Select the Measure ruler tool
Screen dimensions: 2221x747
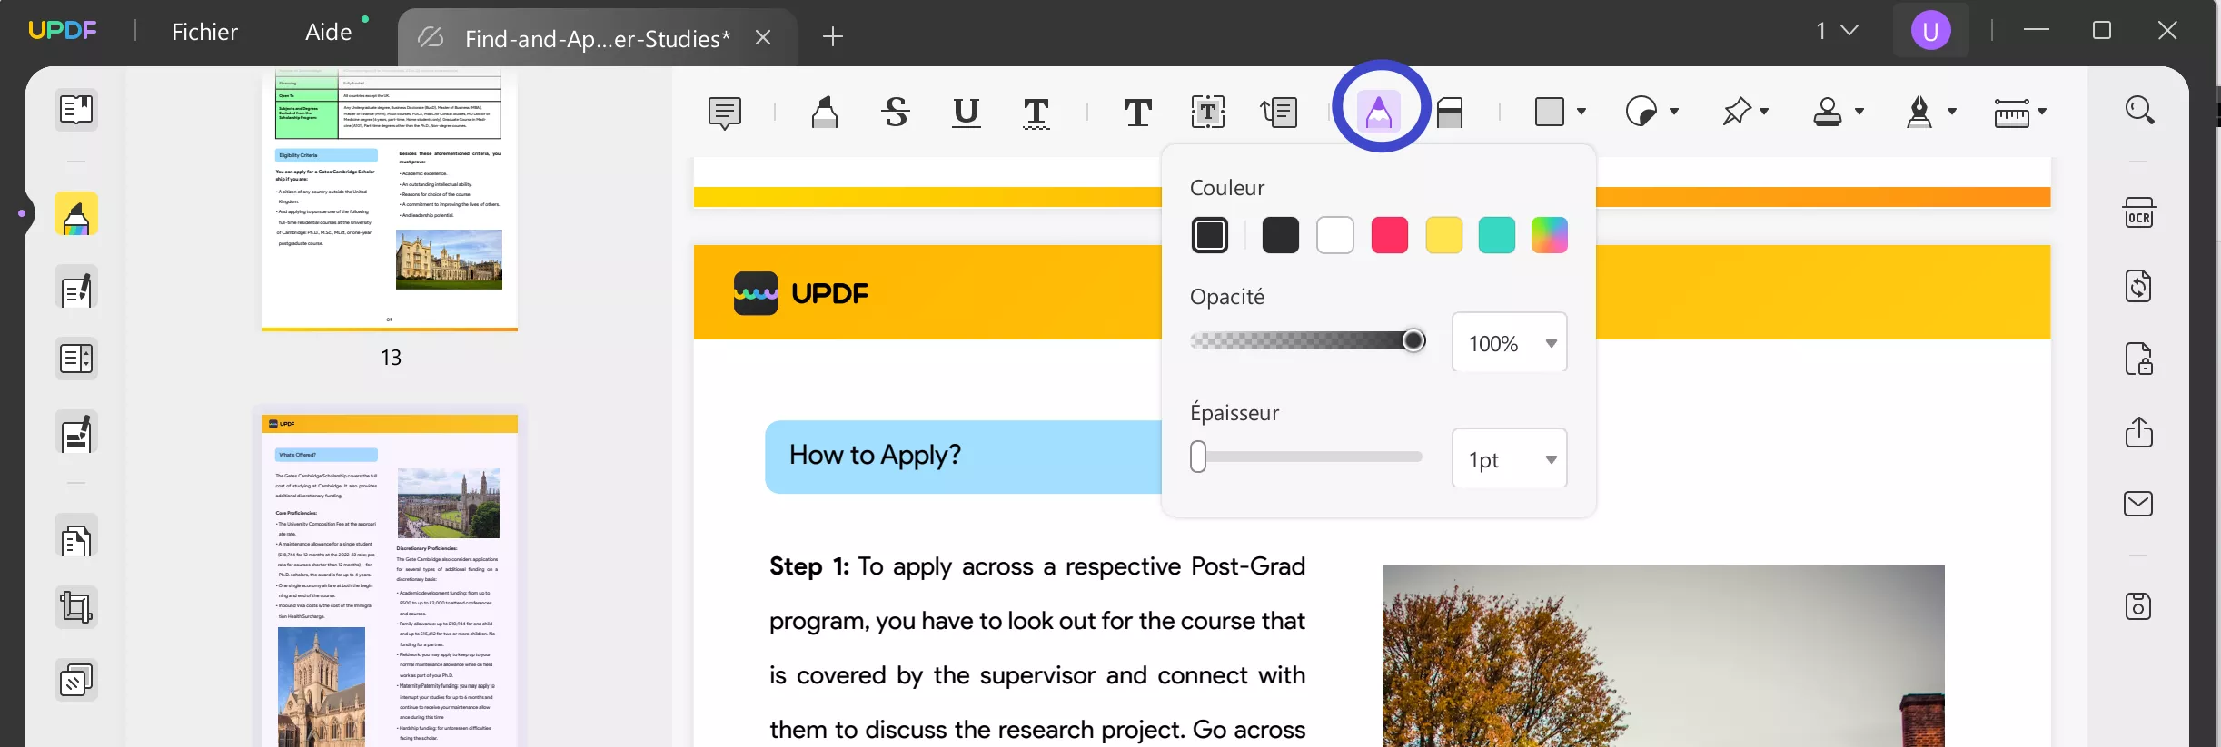(2011, 113)
